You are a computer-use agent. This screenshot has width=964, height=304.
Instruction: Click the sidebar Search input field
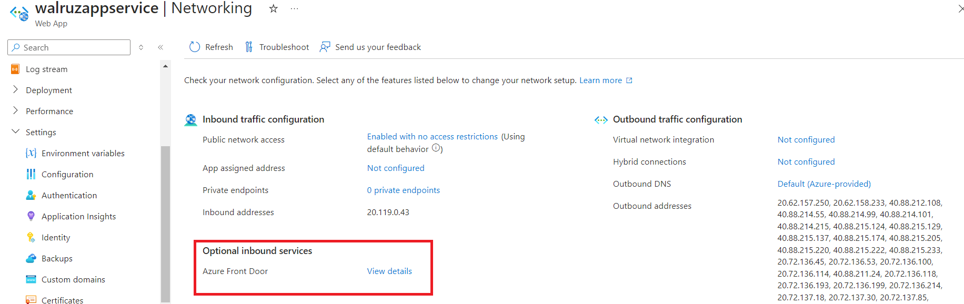[68, 47]
